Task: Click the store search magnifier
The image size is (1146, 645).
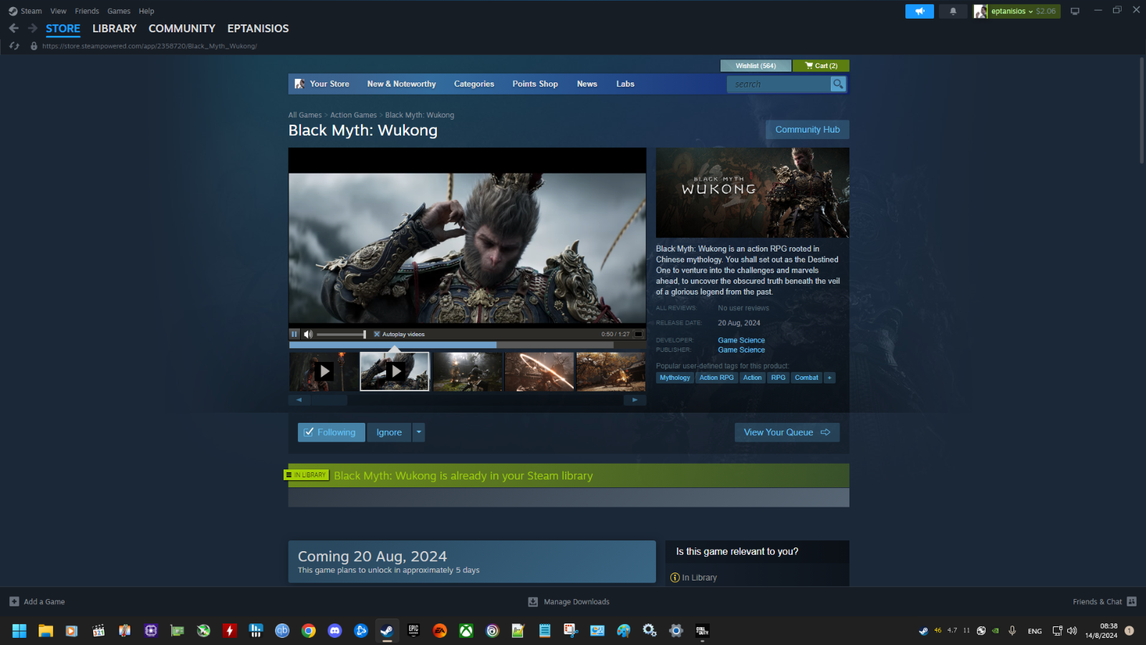Action: click(x=837, y=84)
